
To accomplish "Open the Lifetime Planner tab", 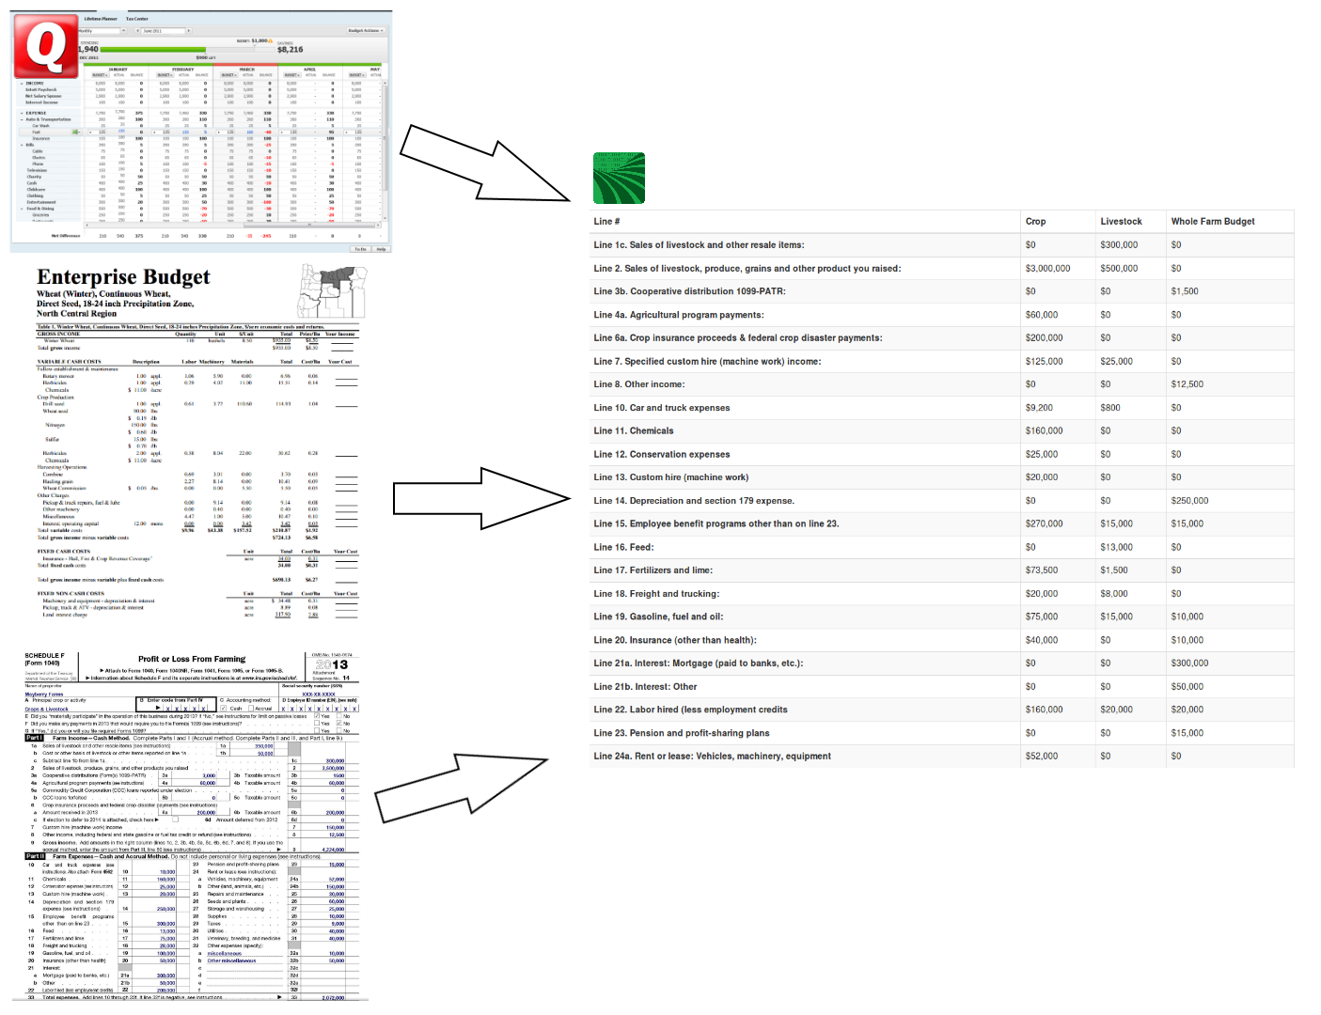I will [101, 19].
